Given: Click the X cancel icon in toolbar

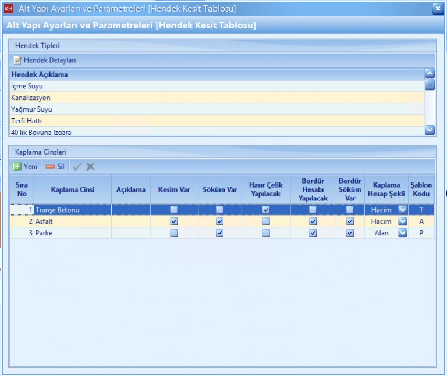Looking at the screenshot, I should pos(90,167).
